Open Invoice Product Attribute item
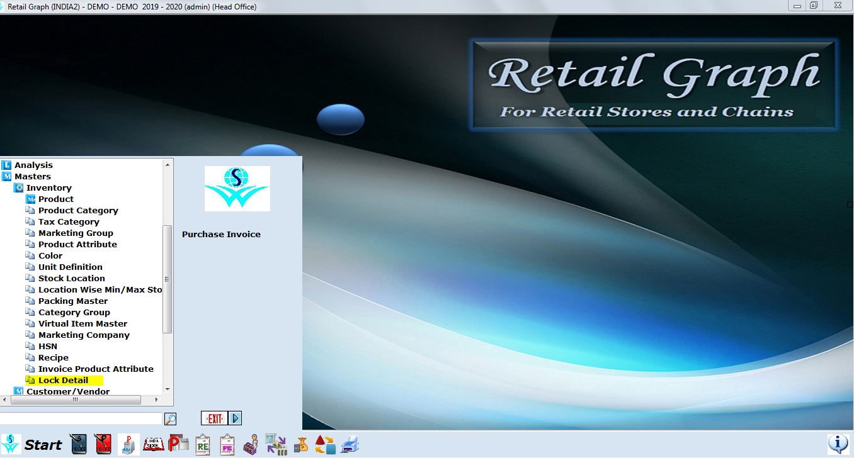The image size is (854, 458). 96,369
